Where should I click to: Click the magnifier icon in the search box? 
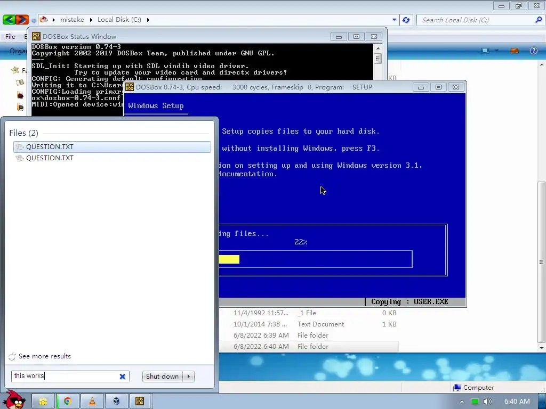point(538,20)
